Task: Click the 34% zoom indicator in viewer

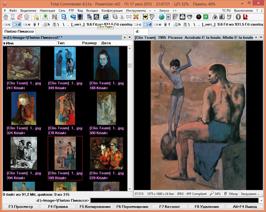Action: point(215,194)
